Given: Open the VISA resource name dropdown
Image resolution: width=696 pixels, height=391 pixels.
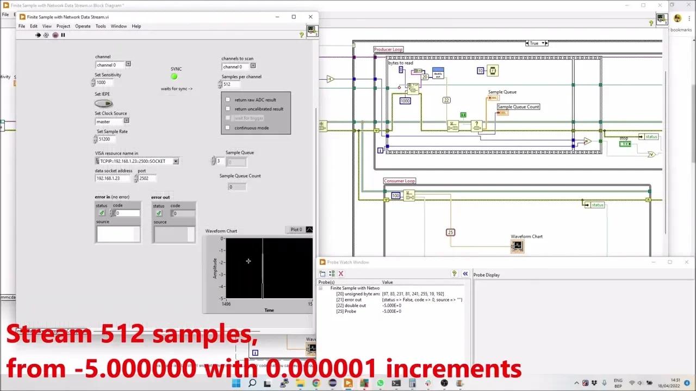Looking at the screenshot, I should tap(175, 161).
